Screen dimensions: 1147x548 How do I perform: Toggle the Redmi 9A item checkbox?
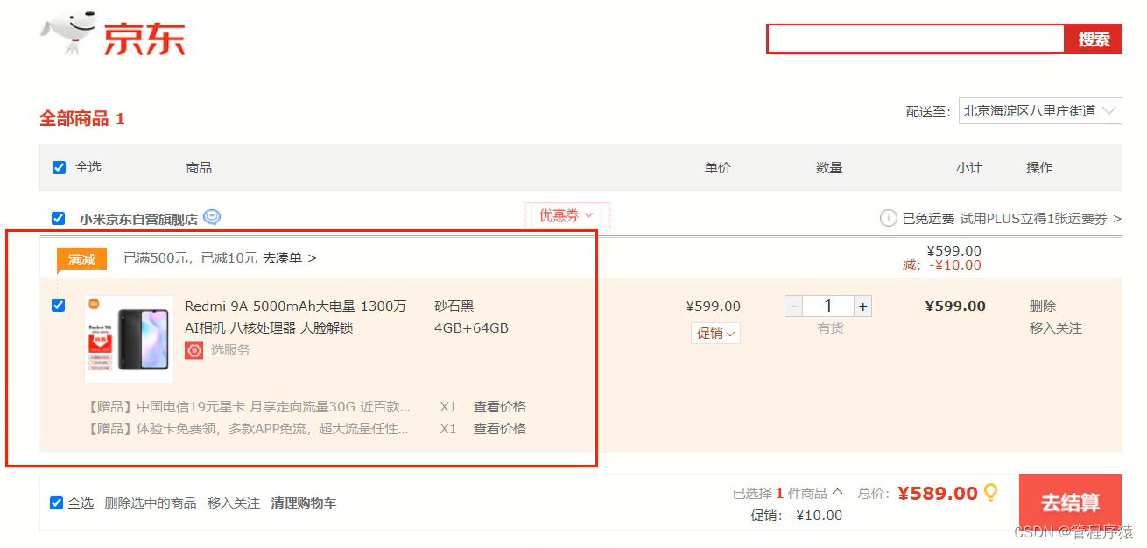(x=59, y=305)
